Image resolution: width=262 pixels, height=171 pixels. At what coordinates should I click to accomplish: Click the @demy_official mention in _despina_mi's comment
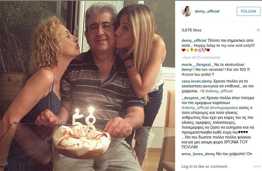[195, 108]
